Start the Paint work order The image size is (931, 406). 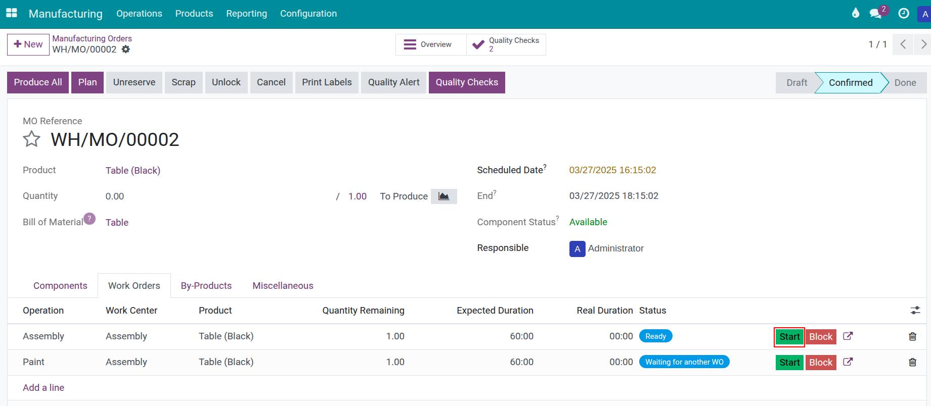point(789,363)
